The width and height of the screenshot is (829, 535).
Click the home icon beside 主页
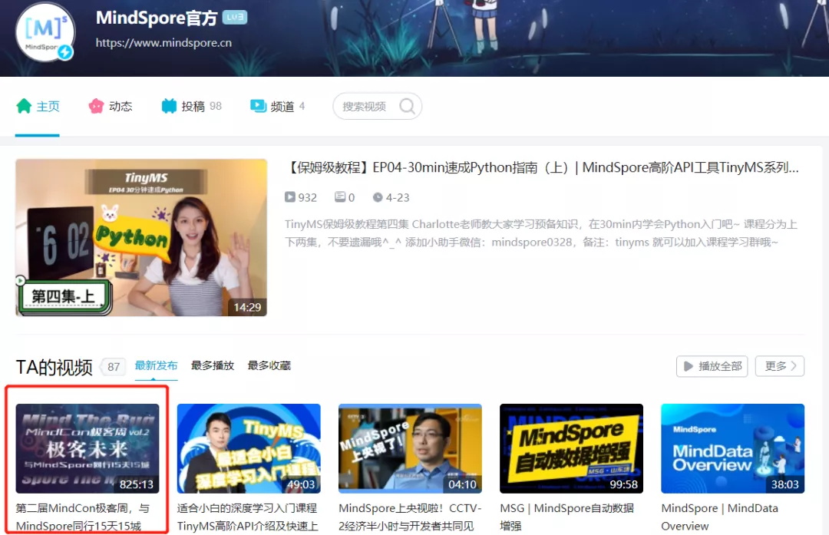(x=24, y=106)
